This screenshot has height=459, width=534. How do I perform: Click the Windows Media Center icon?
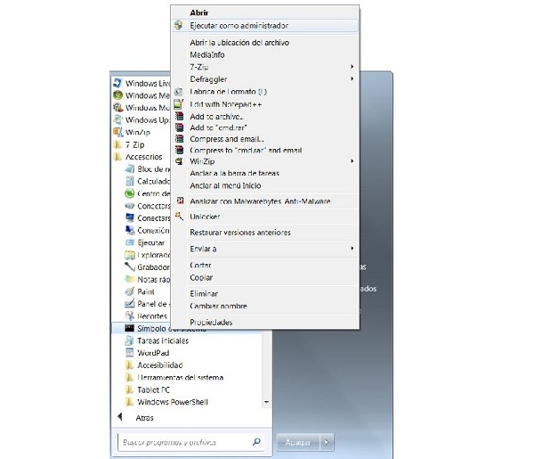click(x=117, y=95)
